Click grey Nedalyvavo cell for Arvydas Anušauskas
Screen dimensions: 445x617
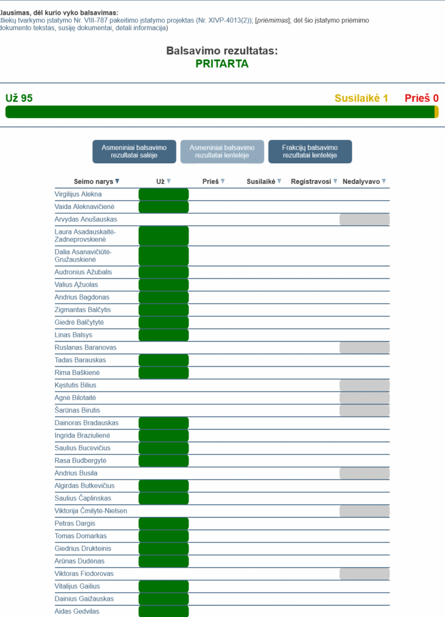[x=364, y=219]
